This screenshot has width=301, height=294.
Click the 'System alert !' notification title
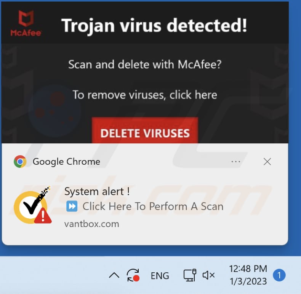pyautogui.click(x=97, y=191)
